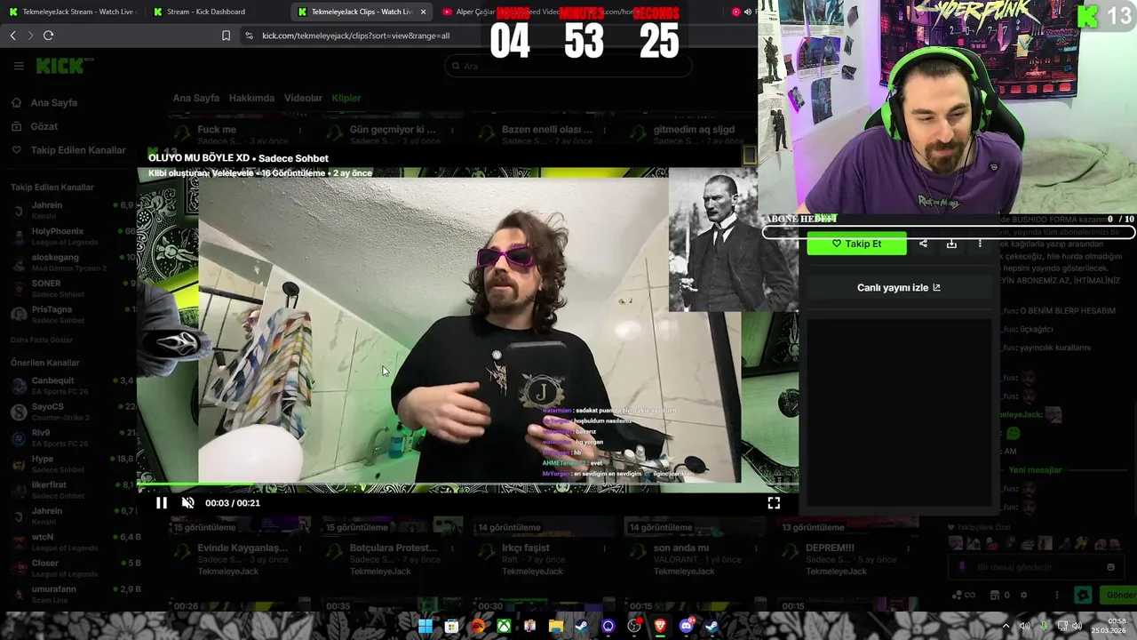Open the Canlı yayını izle link
The width and height of the screenshot is (1137, 640).
click(x=898, y=288)
